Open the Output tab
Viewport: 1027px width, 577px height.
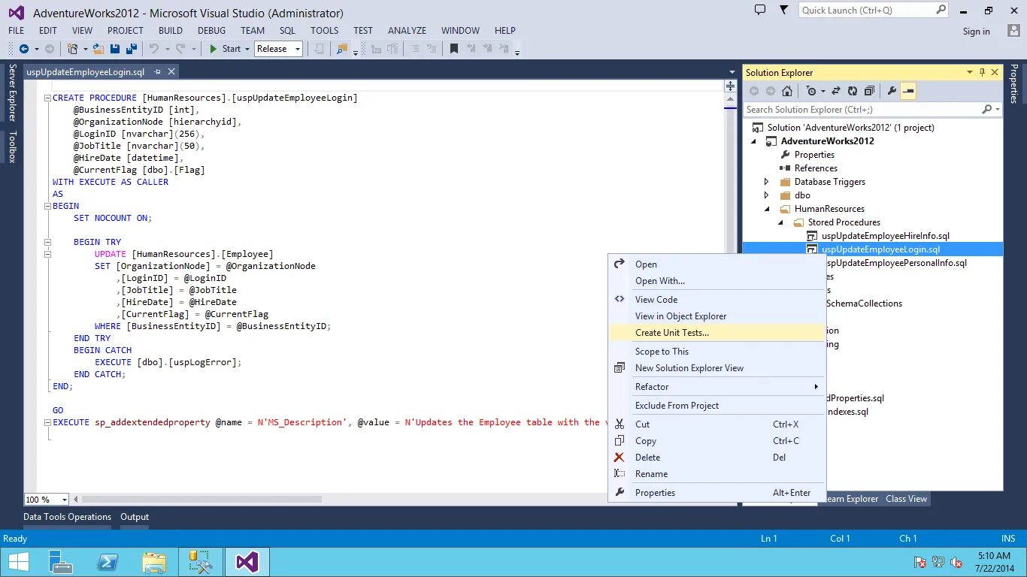[x=135, y=517]
